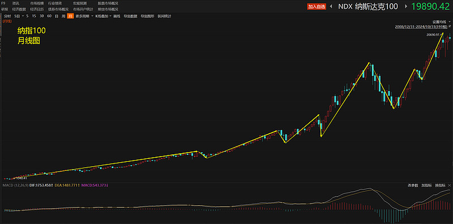Select the 月 monthly period button

pyautogui.click(x=70, y=16)
